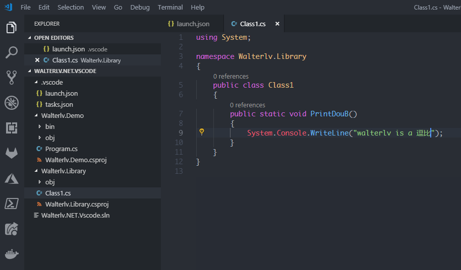Close the Class1.cs editor tab
The height and width of the screenshot is (270, 461).
click(277, 24)
